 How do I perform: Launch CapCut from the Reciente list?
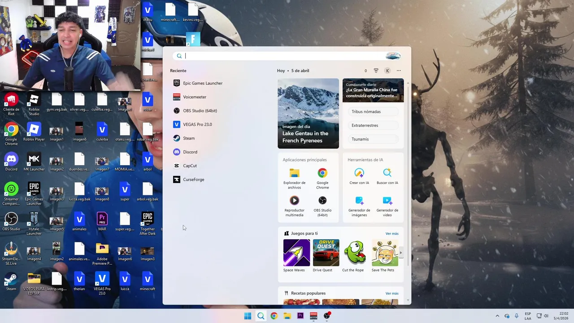(x=185, y=166)
